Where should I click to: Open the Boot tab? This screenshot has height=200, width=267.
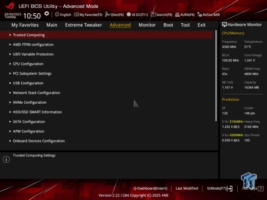coord(168,25)
